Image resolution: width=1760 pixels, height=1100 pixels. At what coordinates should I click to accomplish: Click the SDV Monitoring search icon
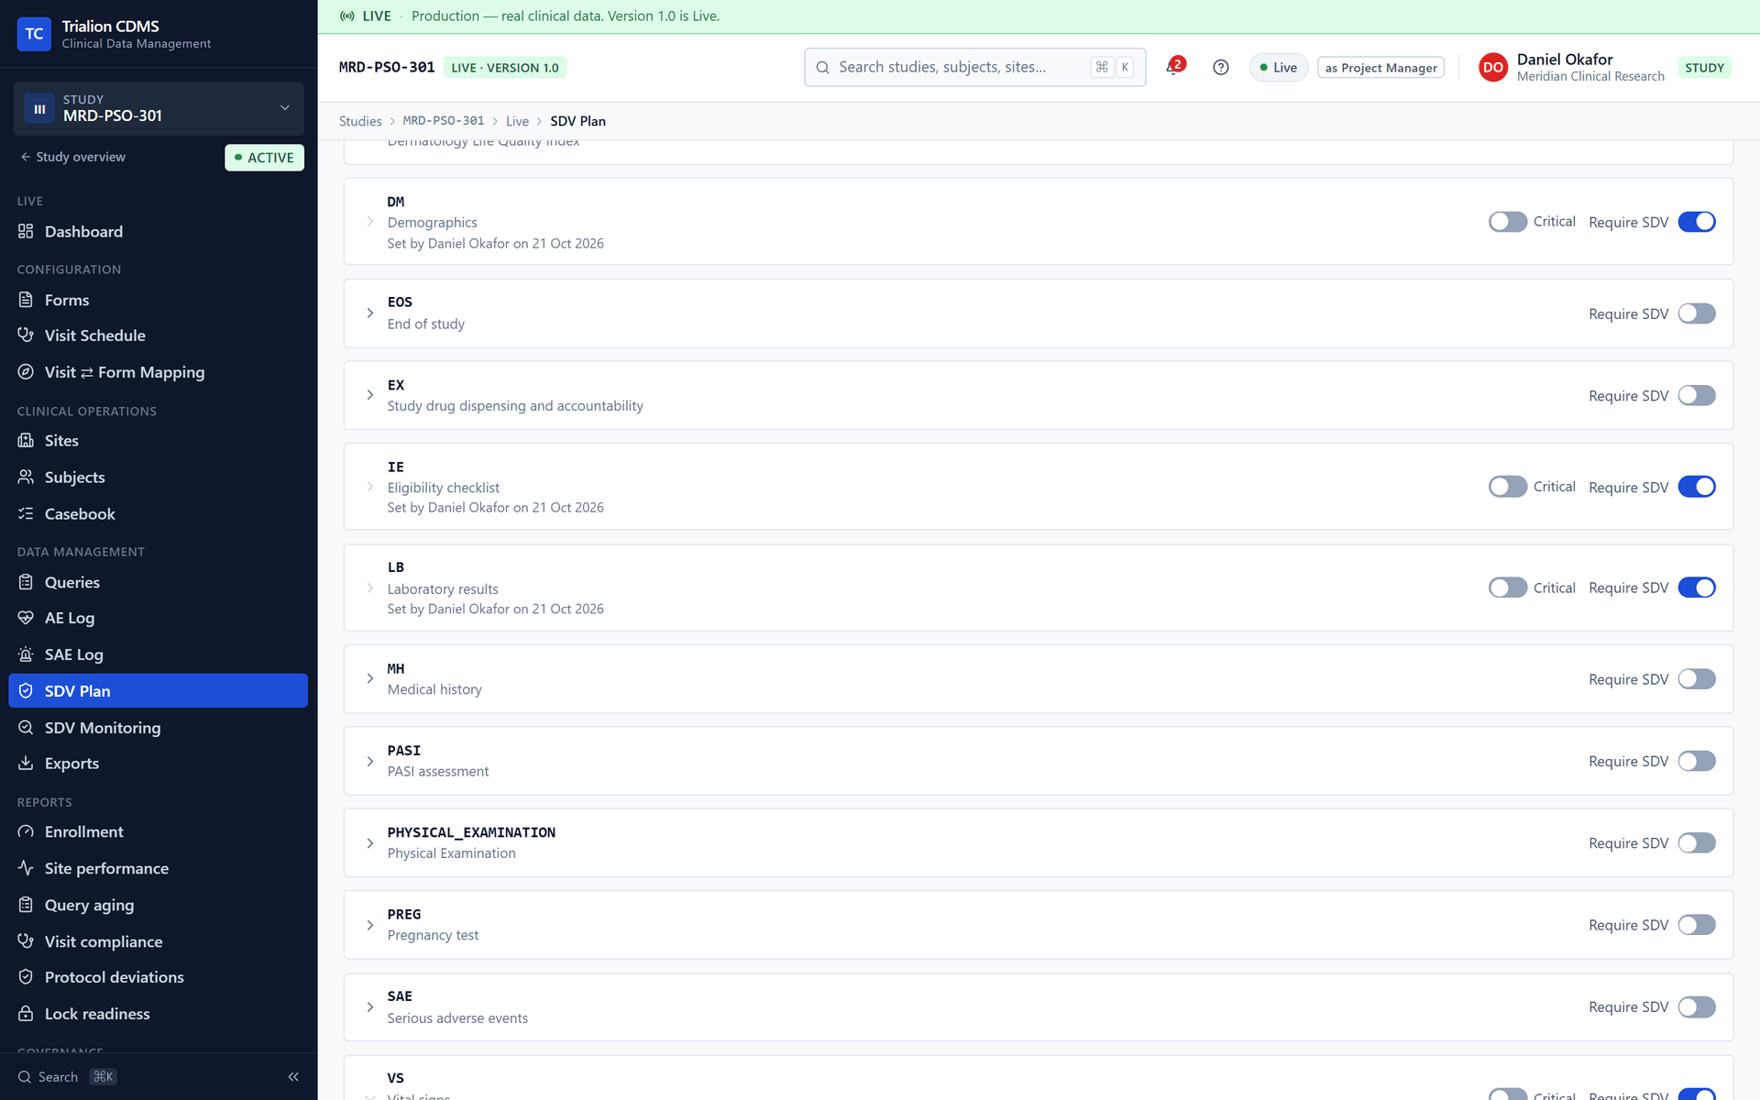coord(26,727)
